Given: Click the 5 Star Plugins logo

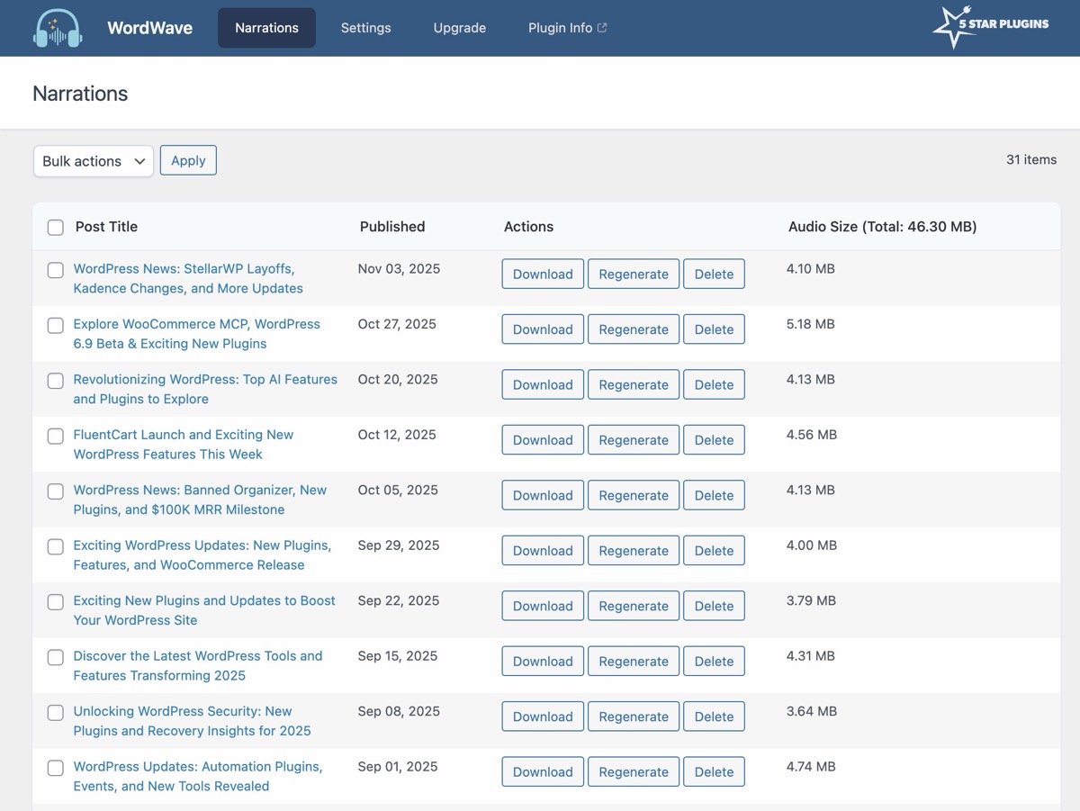Looking at the screenshot, I should [x=991, y=27].
